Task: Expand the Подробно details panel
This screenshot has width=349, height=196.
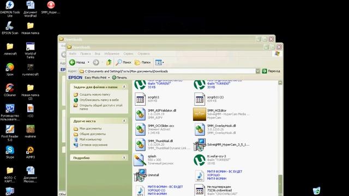Action: pyautogui.click(x=124, y=157)
